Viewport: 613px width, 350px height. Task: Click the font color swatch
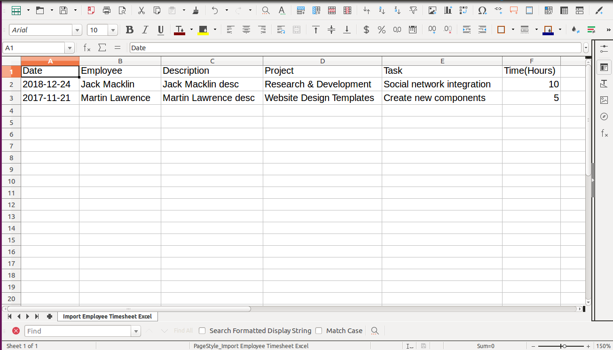(x=180, y=30)
